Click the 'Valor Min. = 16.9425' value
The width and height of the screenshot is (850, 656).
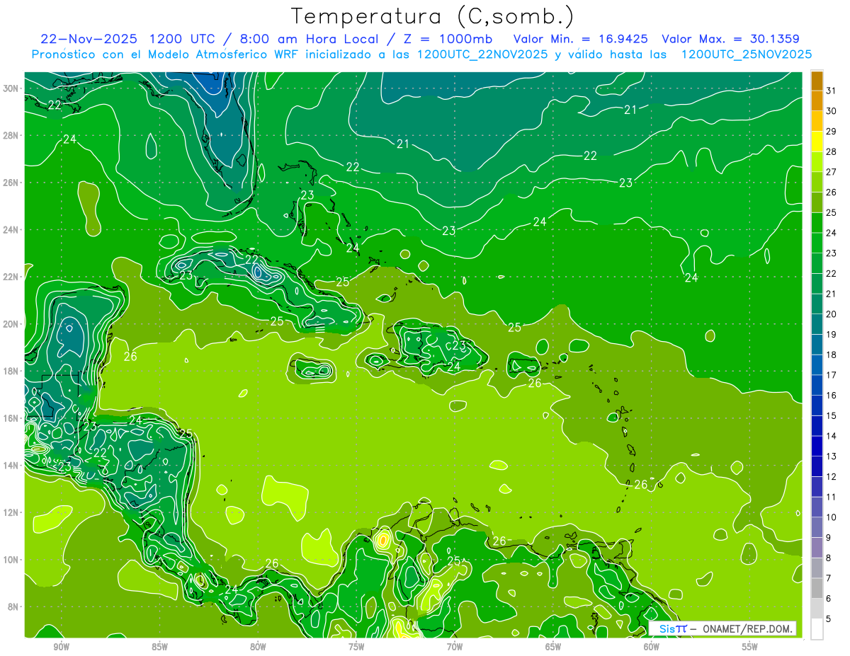point(582,39)
